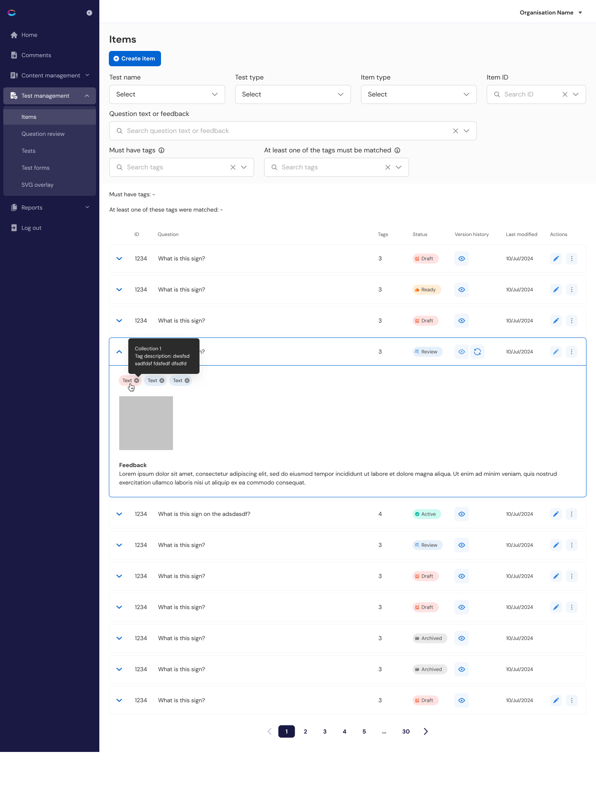
Task: Click the edit pencil for the Ready item
Action: pos(556,290)
